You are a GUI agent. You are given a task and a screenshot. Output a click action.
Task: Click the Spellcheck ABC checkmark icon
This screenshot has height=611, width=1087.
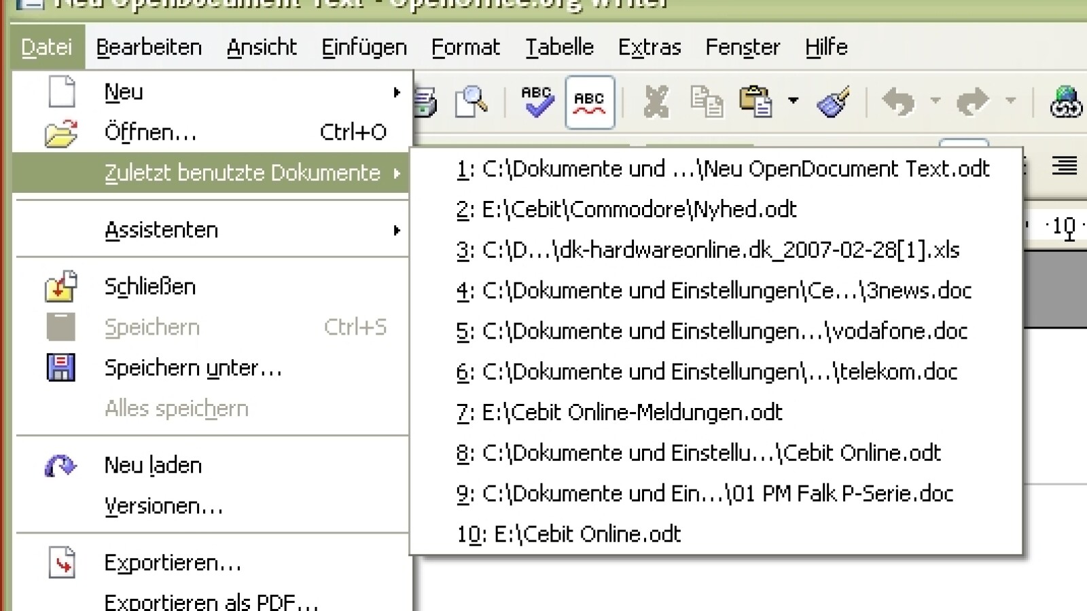pyautogui.click(x=537, y=102)
